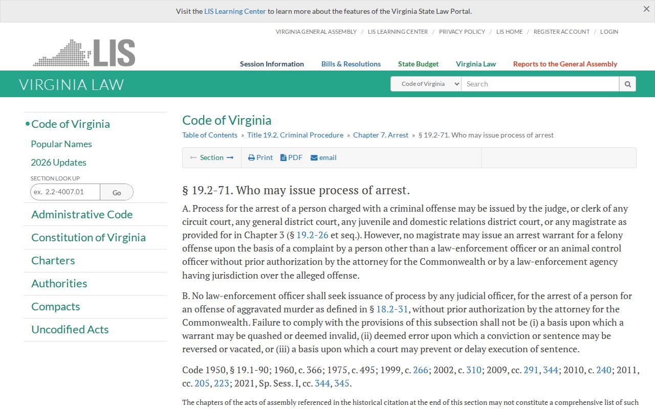Print this code section
The width and height of the screenshot is (655, 409).
point(260,157)
